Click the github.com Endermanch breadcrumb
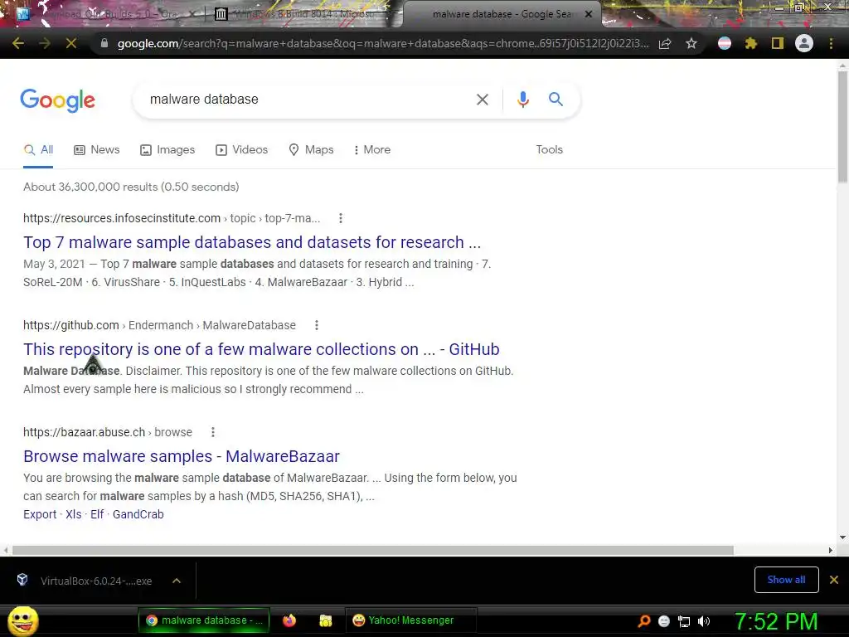This screenshot has height=637, width=849. pos(161,325)
